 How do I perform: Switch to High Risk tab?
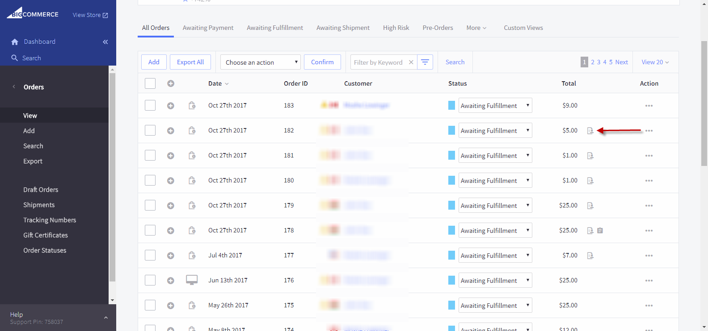[396, 28]
